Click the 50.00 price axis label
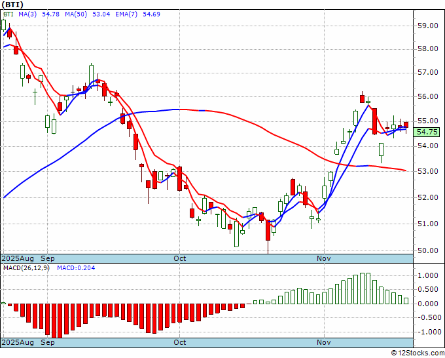The image size is (445, 358). point(428,250)
